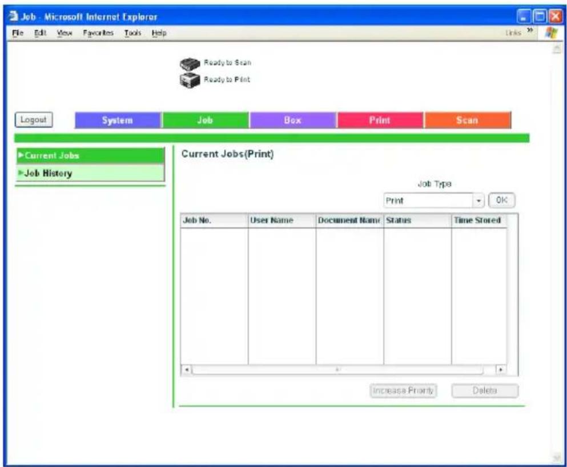Switch to the System tab

tap(118, 120)
